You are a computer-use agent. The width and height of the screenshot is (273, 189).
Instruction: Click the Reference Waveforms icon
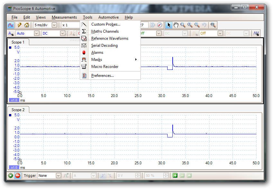tap(84, 38)
